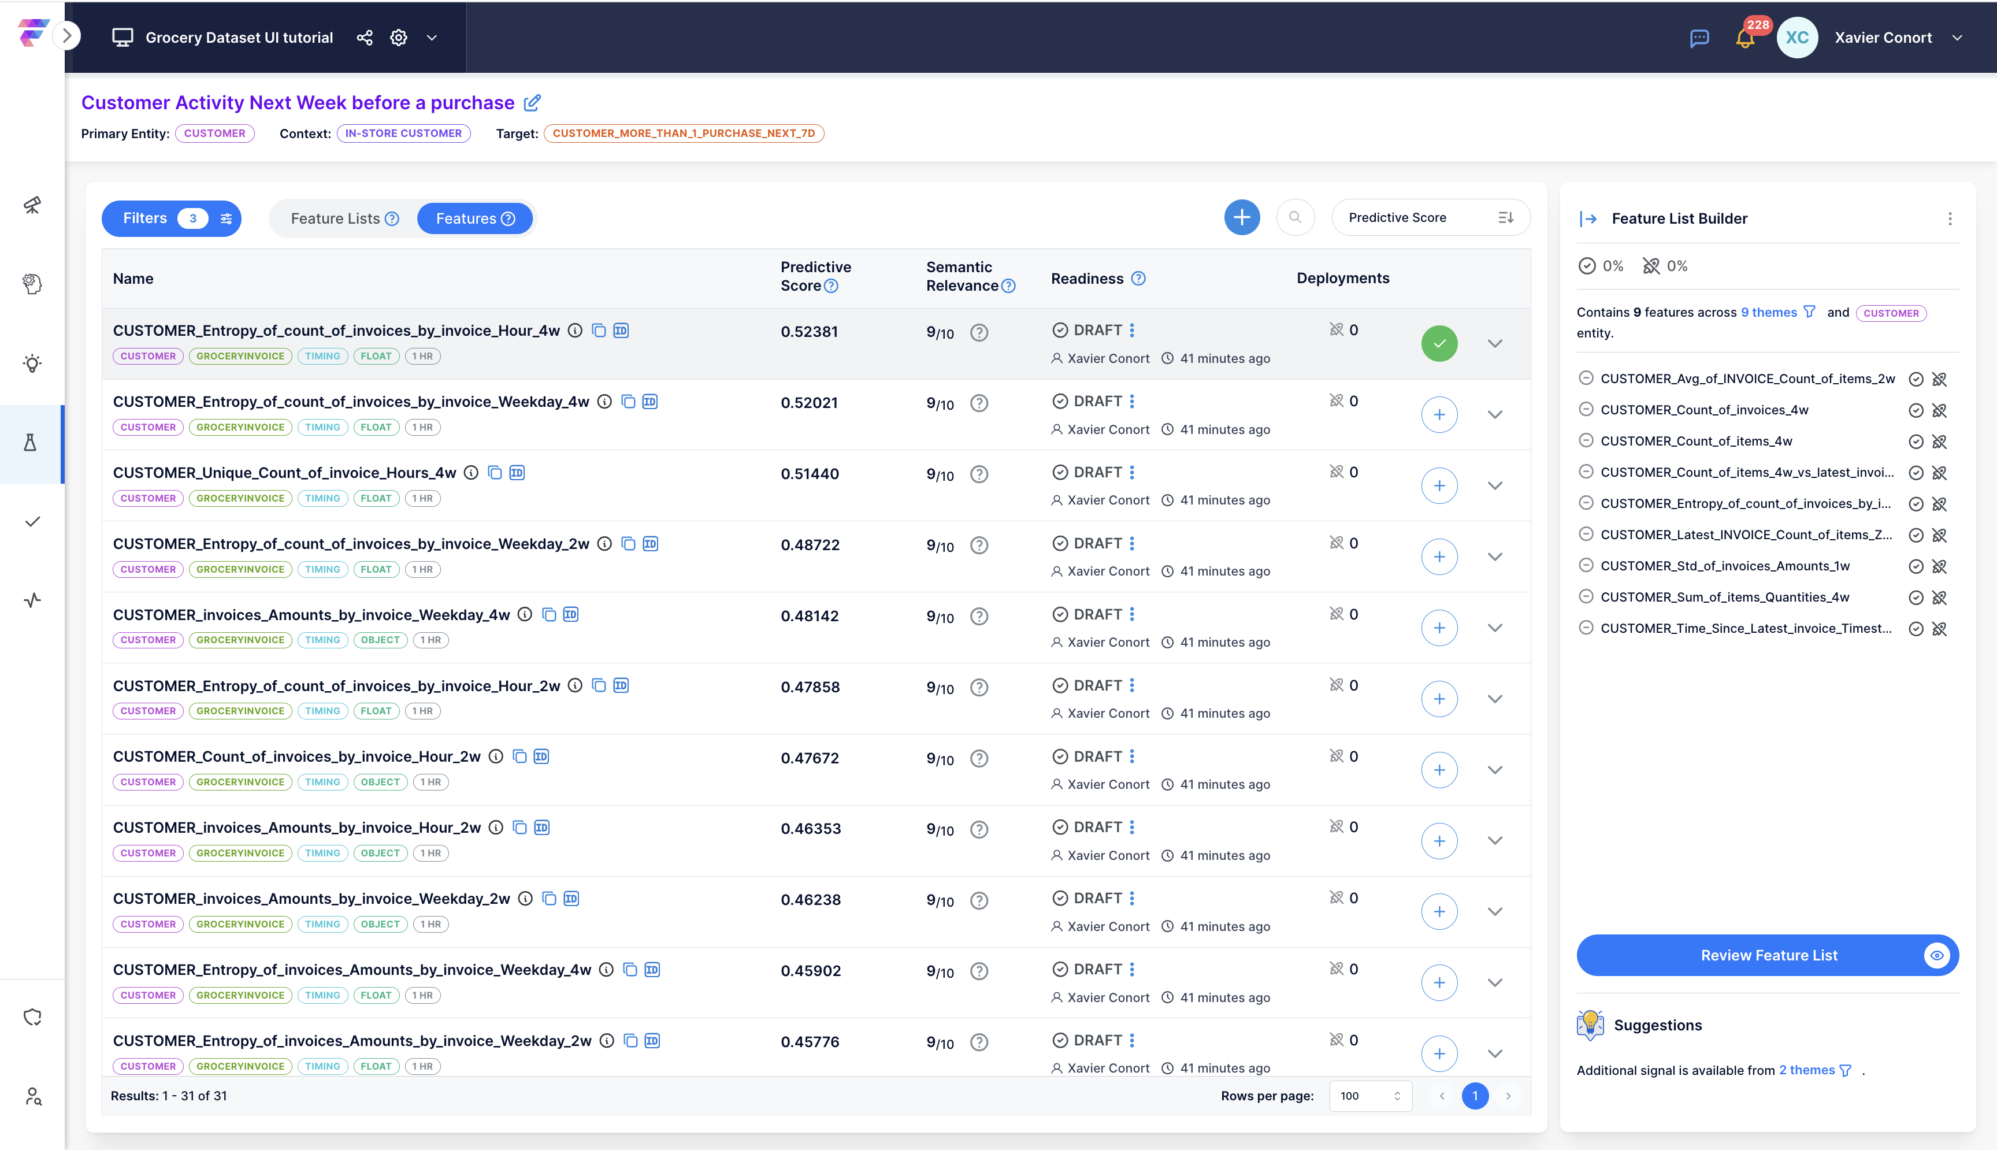Viewport: 1997px width, 1150px height.
Task: Open the chat messages icon
Action: pyautogui.click(x=1699, y=38)
